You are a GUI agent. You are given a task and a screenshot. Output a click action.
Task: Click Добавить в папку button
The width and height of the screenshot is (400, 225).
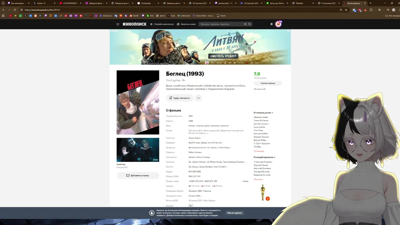click(138, 175)
